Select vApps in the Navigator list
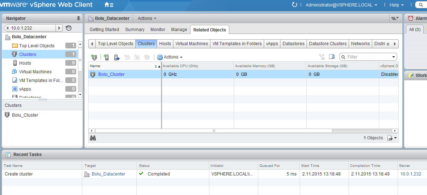 click(25, 89)
